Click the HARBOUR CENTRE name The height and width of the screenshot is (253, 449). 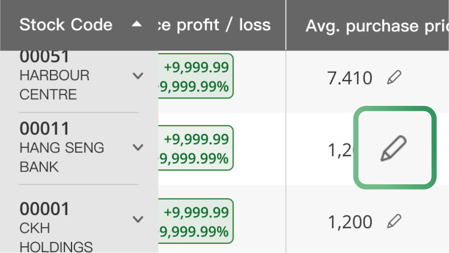tap(54, 85)
